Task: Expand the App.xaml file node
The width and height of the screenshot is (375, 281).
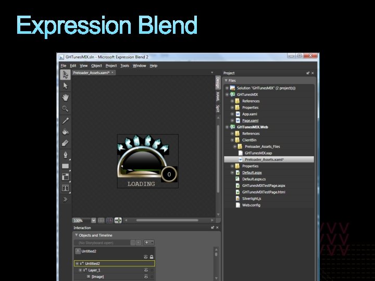Action: [x=232, y=114]
